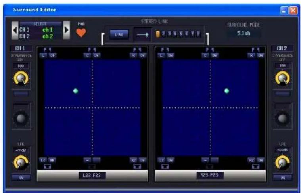Toggle the ON button beside CH 2's Rs
This screenshot has height=193, width=301.
click(x=261, y=160)
